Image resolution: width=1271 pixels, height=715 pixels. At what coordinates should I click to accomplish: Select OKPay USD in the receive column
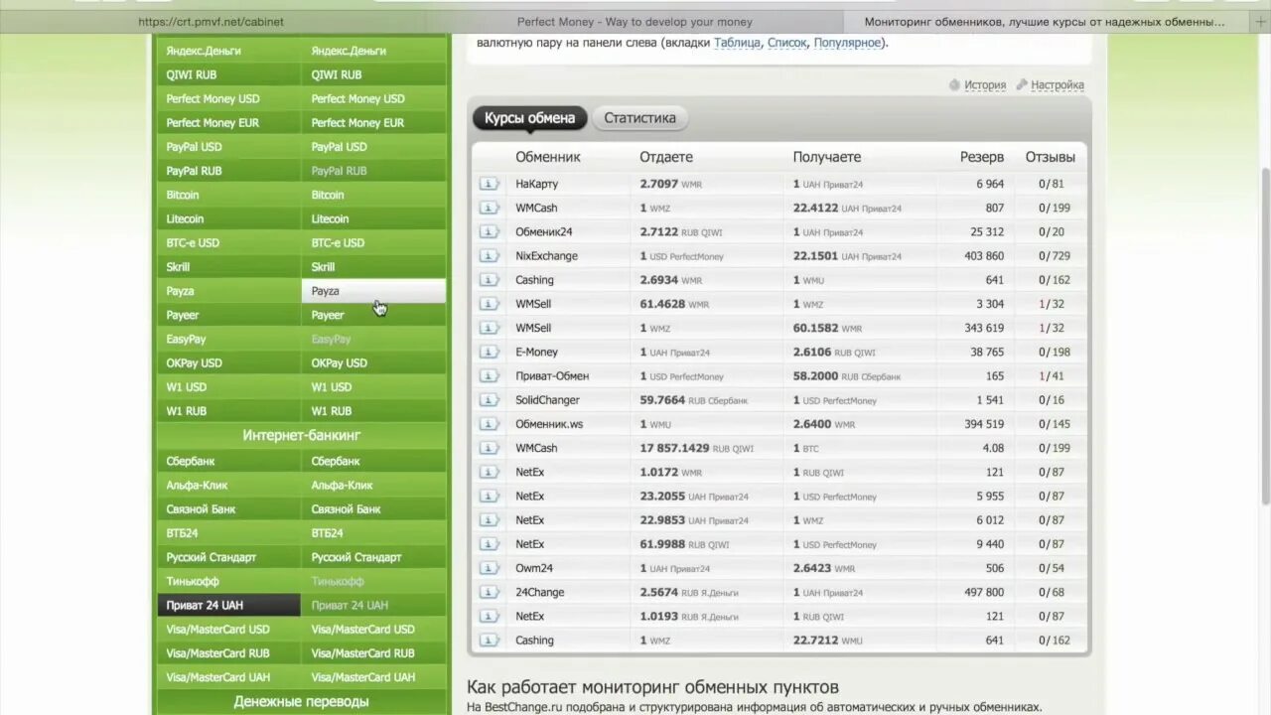(373, 363)
